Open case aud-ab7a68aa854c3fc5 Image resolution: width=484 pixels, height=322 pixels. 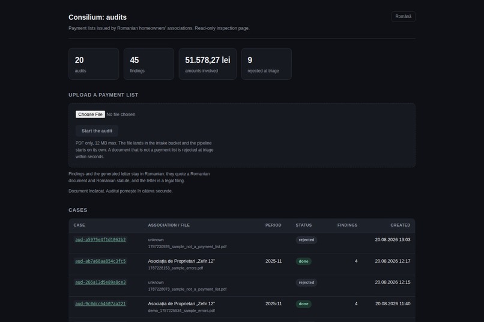coord(101,261)
